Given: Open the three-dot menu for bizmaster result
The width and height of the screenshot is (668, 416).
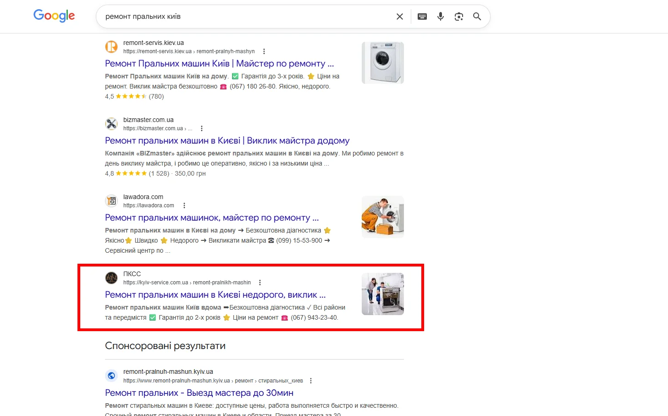Looking at the screenshot, I should click(x=202, y=128).
